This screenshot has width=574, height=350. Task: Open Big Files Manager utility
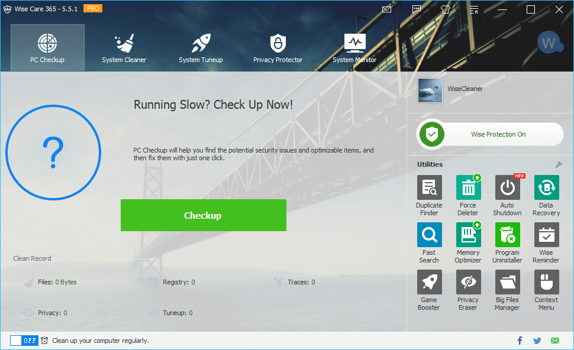click(507, 290)
